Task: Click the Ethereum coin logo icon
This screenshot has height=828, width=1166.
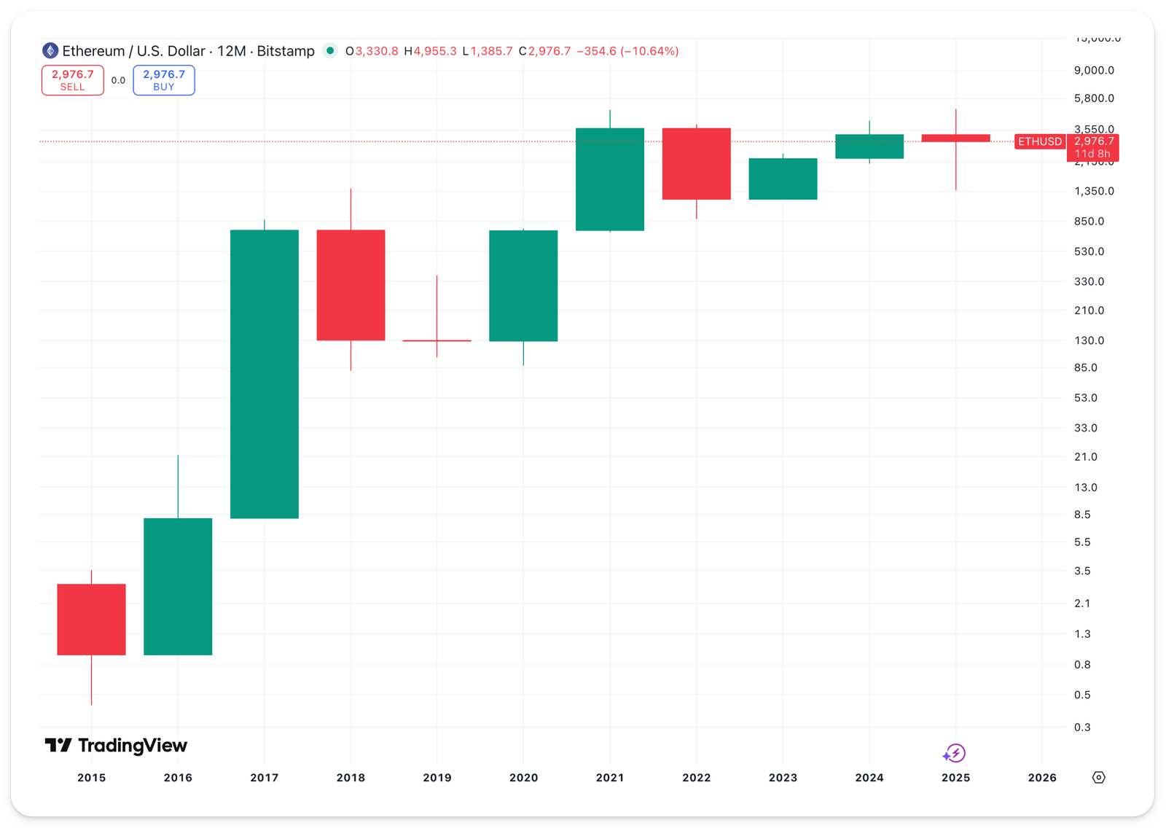Action: pyautogui.click(x=50, y=51)
